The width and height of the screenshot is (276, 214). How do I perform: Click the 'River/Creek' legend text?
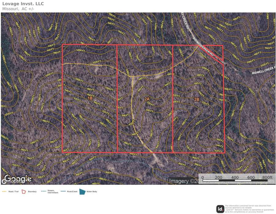pyautogui.click(x=72, y=192)
